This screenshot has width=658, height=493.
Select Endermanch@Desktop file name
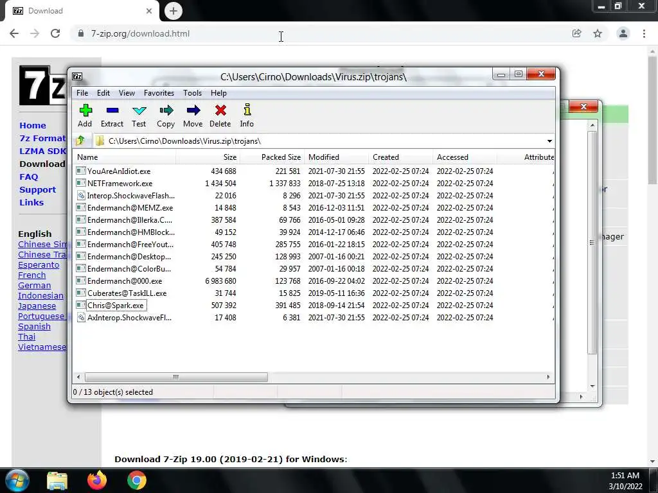tap(129, 256)
